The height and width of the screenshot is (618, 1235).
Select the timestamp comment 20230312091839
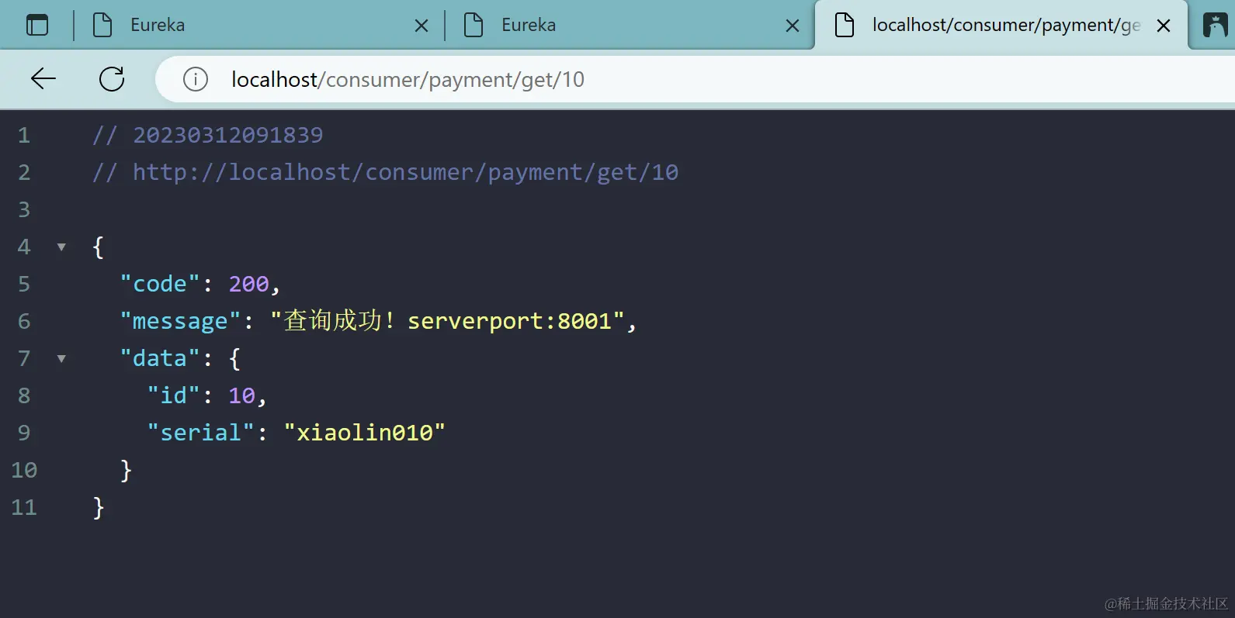click(227, 135)
